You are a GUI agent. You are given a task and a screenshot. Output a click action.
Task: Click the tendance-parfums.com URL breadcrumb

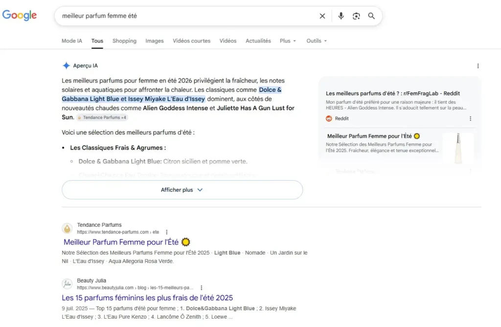(118, 232)
